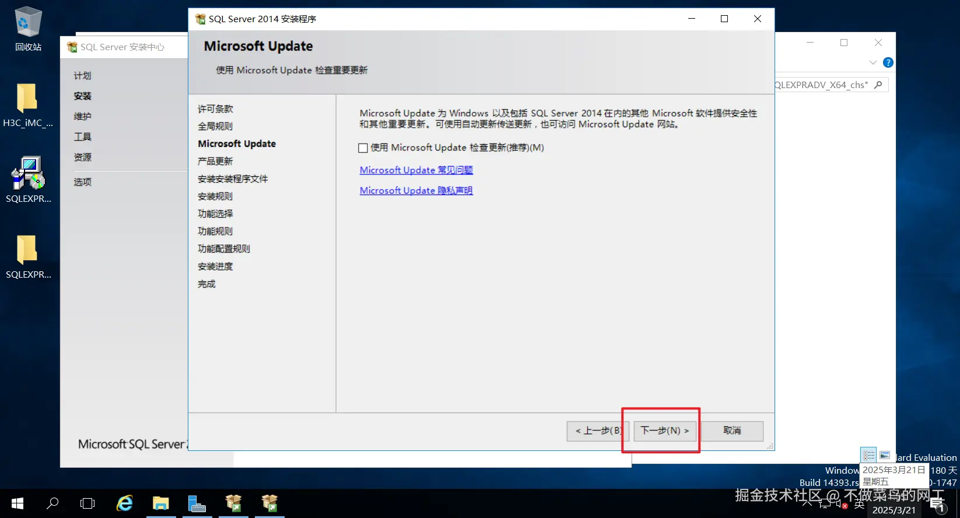Click the taskbar date 2025/3/21
This screenshot has width=960, height=518.
pyautogui.click(x=894, y=510)
